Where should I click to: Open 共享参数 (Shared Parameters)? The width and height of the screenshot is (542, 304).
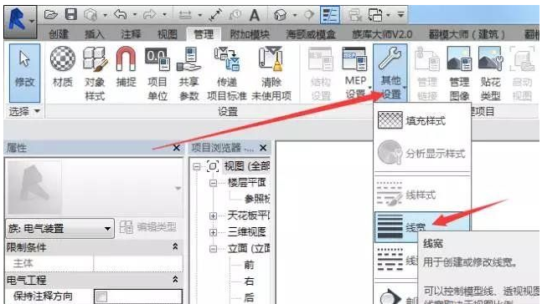(188, 73)
